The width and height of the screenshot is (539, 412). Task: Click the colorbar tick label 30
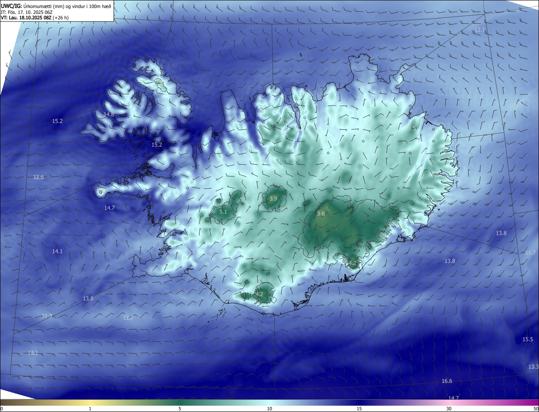point(449,409)
